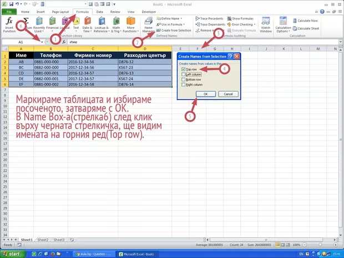
Task: Click Trace Precedents
Action: pyautogui.click(x=209, y=19)
